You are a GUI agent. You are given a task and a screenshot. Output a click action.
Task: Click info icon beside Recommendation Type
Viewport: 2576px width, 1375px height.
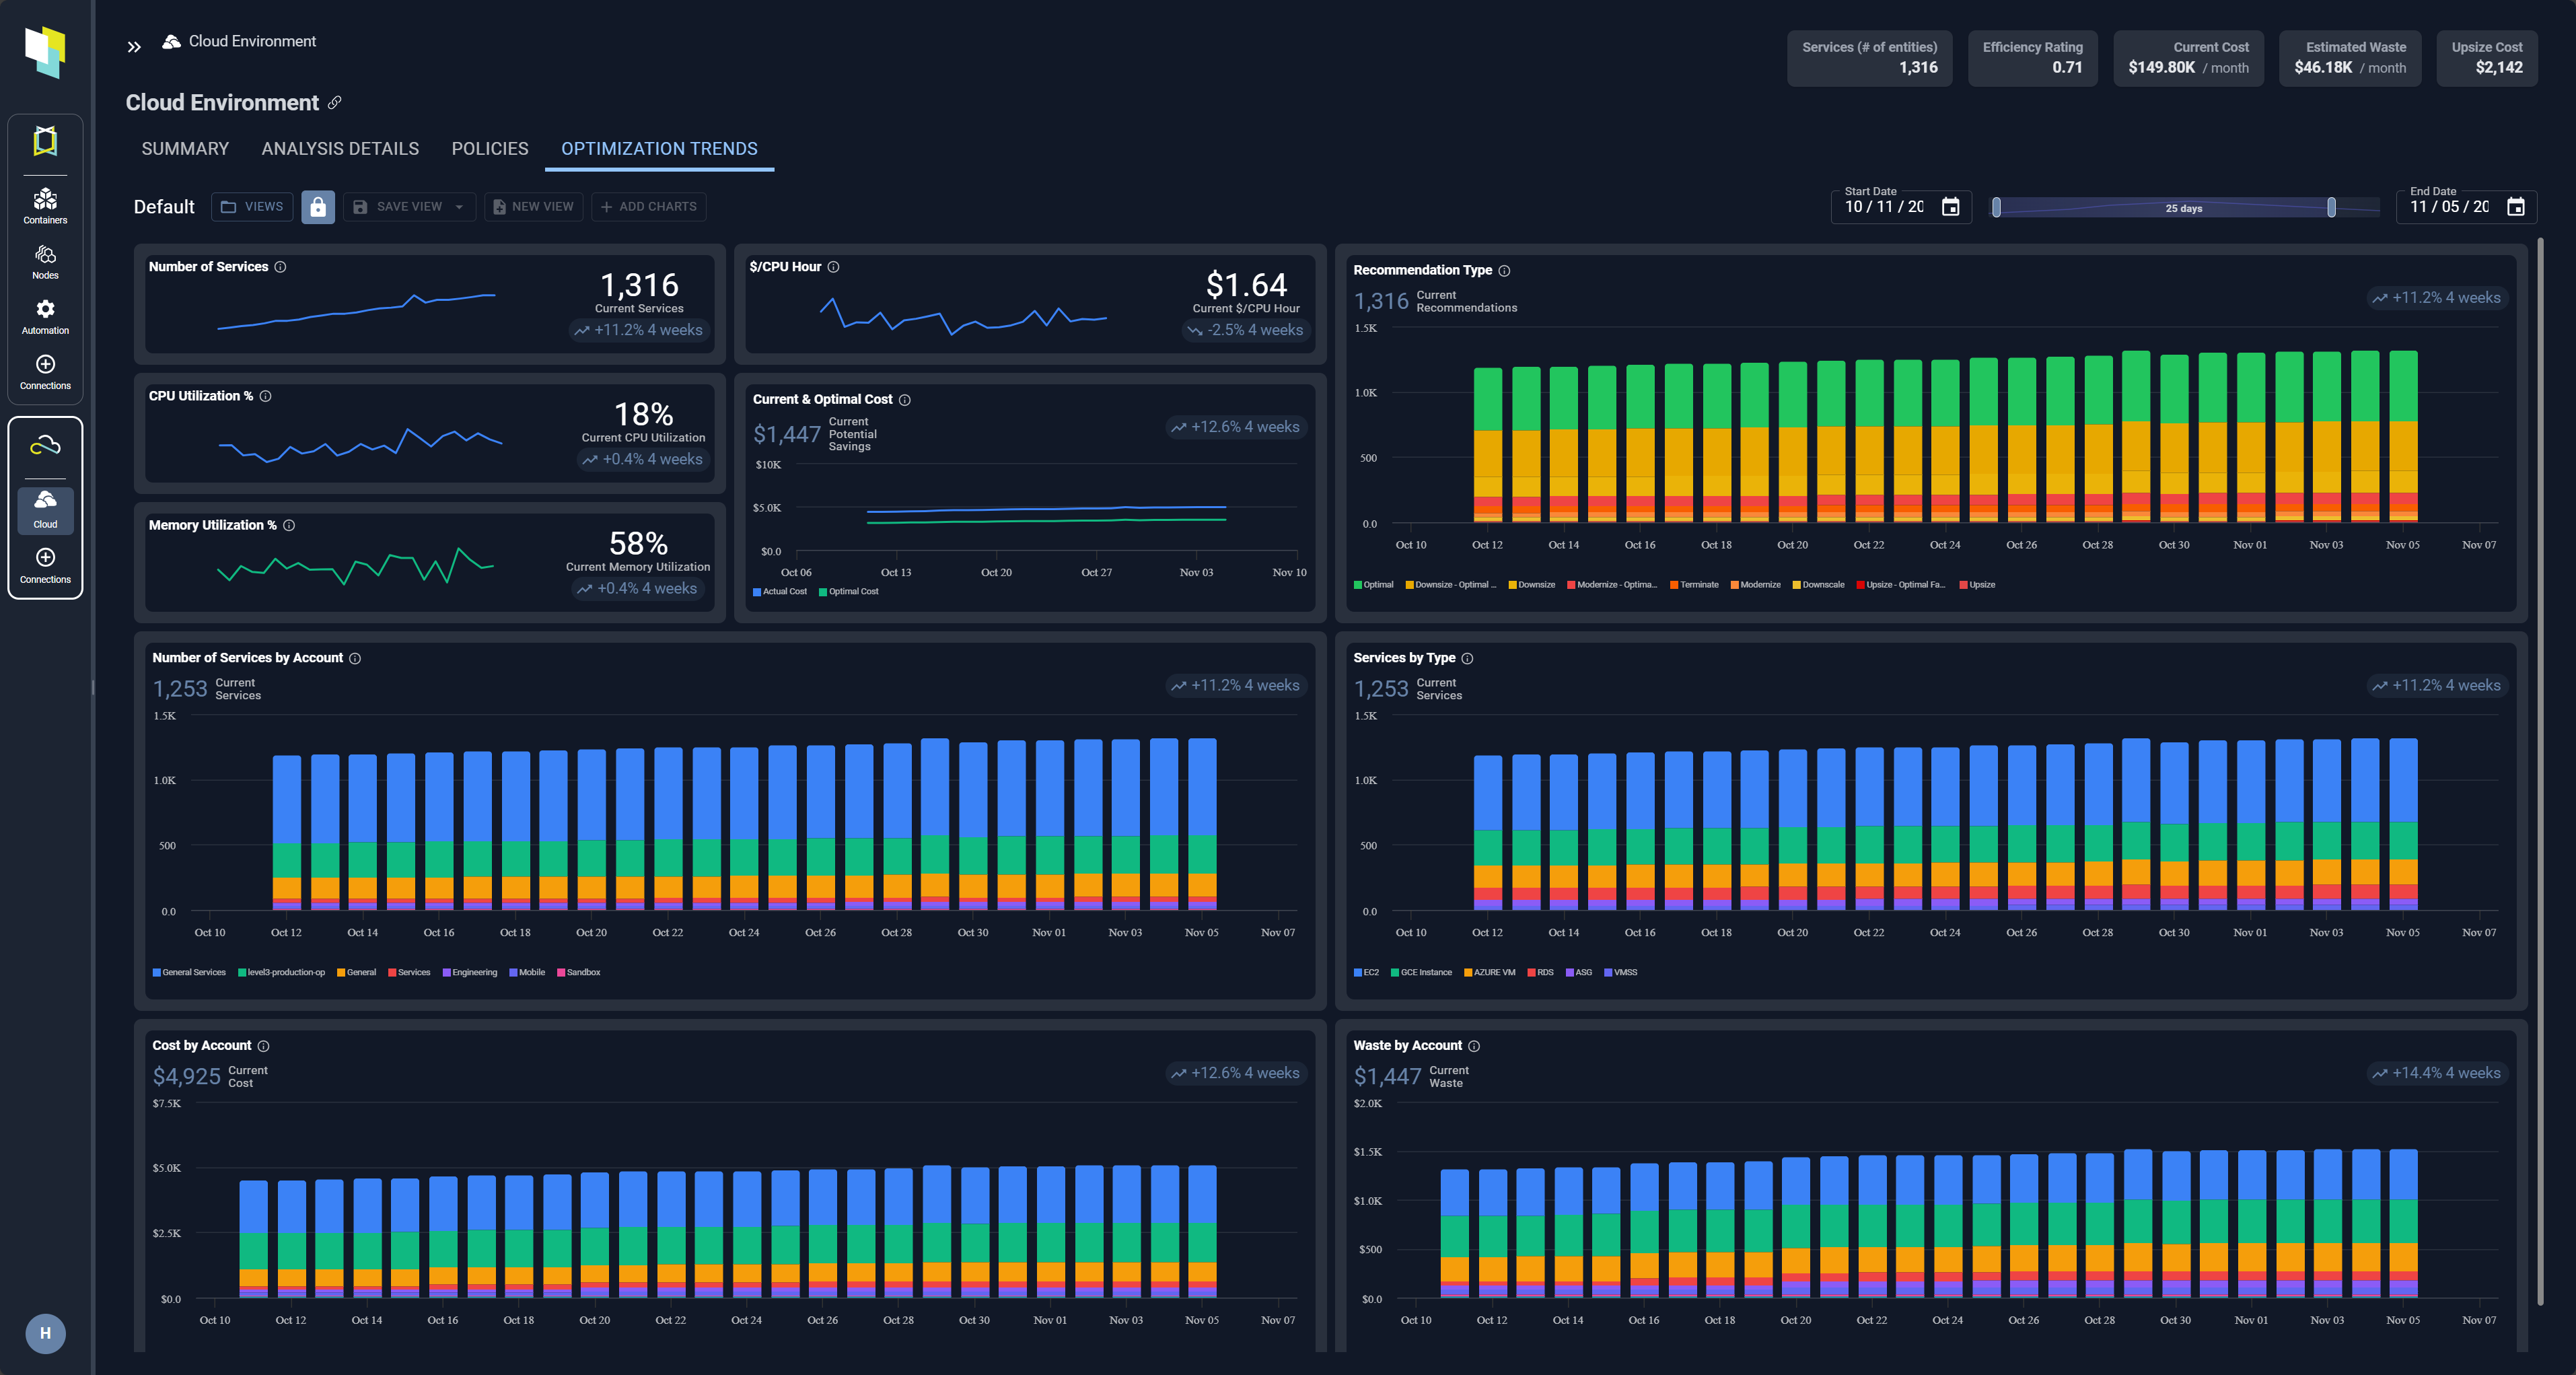(x=1504, y=271)
